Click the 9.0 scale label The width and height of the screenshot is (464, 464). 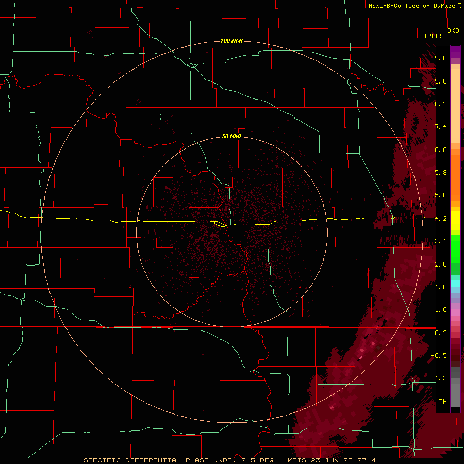(441, 81)
